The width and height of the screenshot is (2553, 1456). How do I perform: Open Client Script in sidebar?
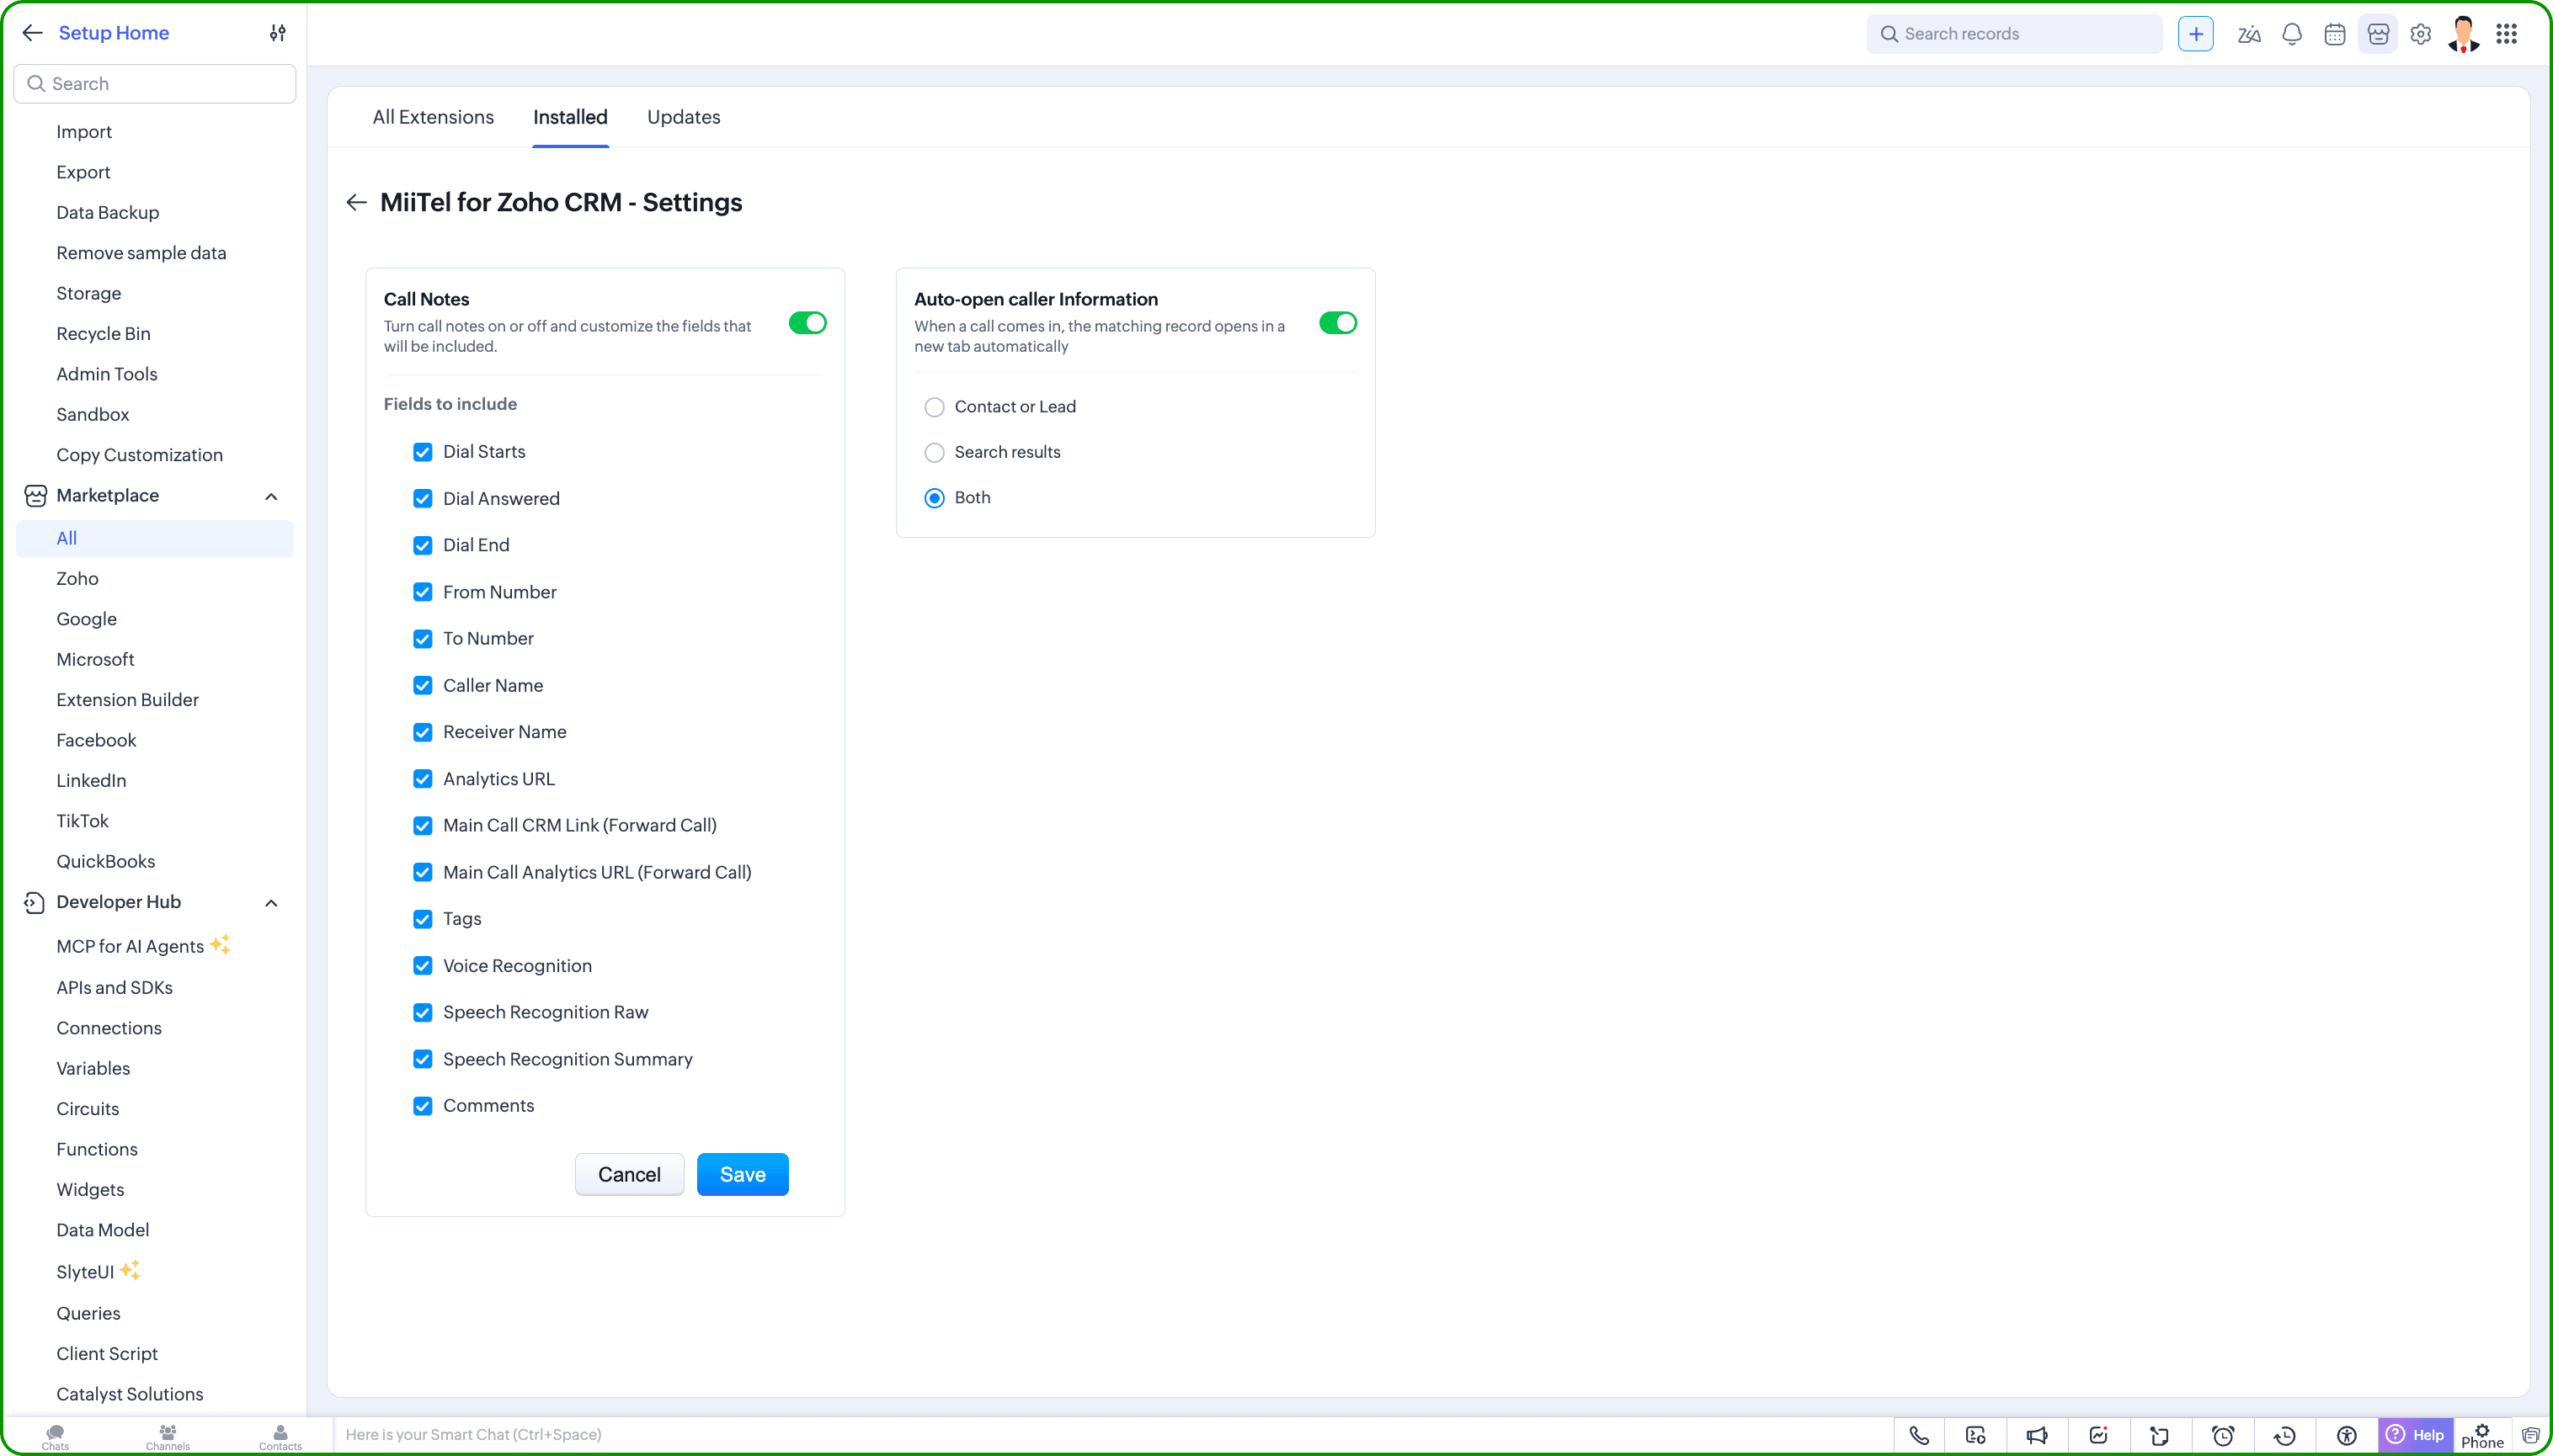pos(107,1354)
